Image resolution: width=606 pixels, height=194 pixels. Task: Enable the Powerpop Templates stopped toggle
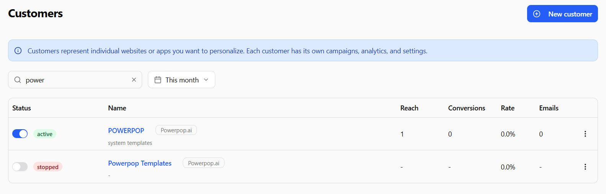coord(20,166)
